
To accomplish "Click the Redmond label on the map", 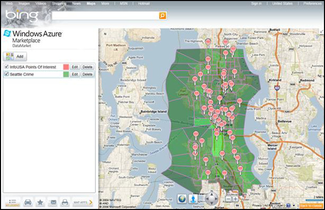I will [x=307, y=80].
